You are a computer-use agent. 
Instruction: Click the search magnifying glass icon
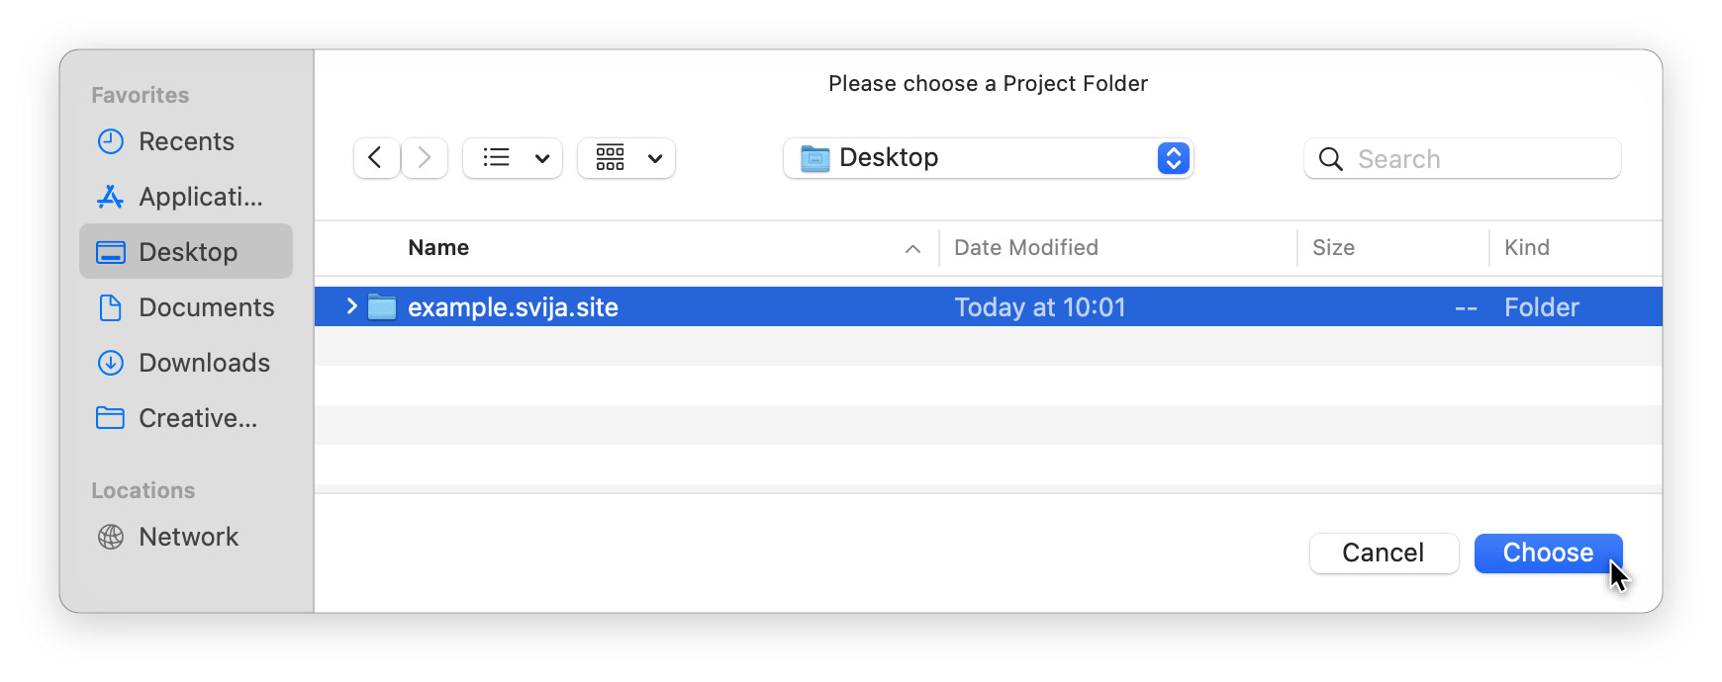click(x=1331, y=159)
